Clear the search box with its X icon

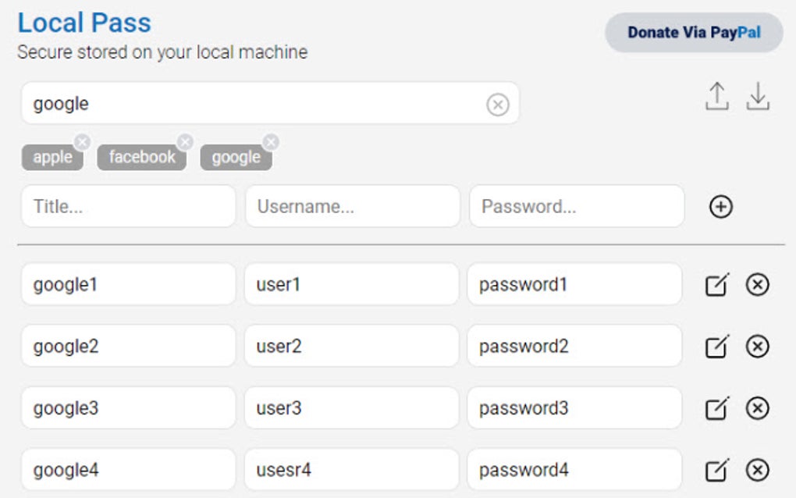(x=498, y=103)
